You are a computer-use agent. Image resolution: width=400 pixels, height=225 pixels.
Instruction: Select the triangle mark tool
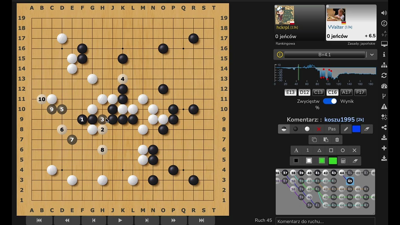click(x=319, y=150)
